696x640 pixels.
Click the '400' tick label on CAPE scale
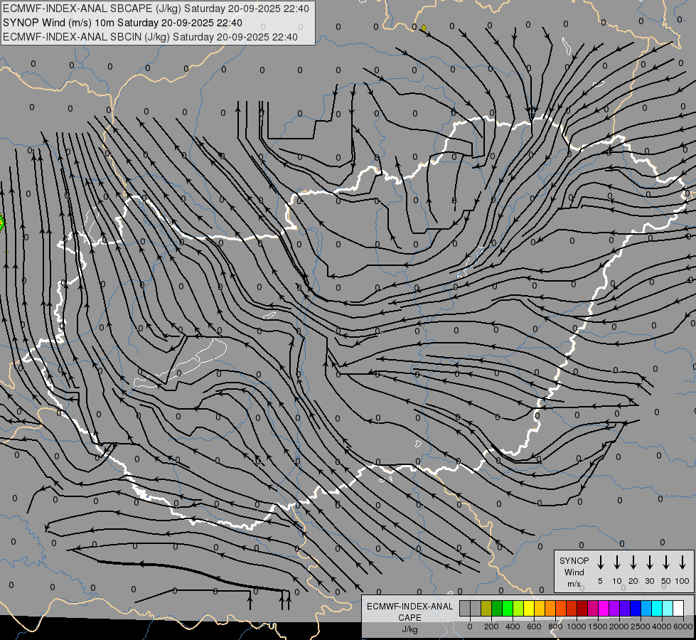[x=513, y=626]
